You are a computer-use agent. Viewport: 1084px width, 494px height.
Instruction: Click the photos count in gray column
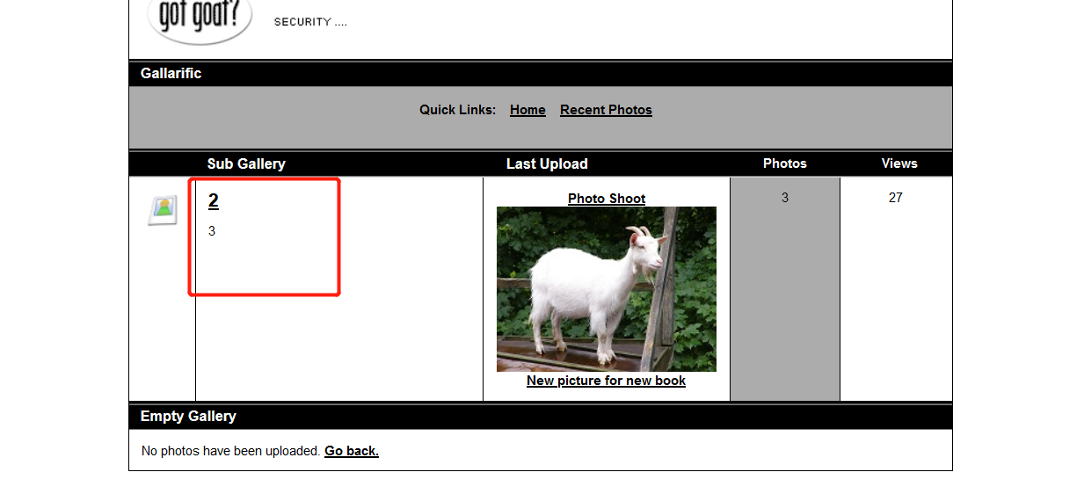(785, 198)
